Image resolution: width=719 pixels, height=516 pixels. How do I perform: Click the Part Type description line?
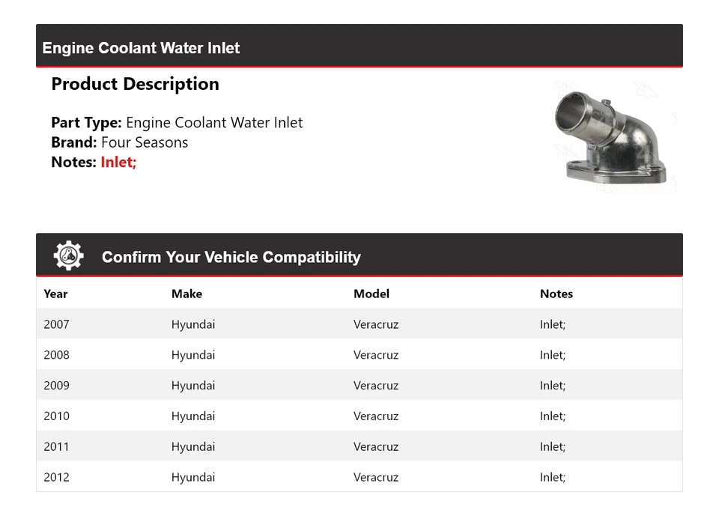tap(177, 123)
